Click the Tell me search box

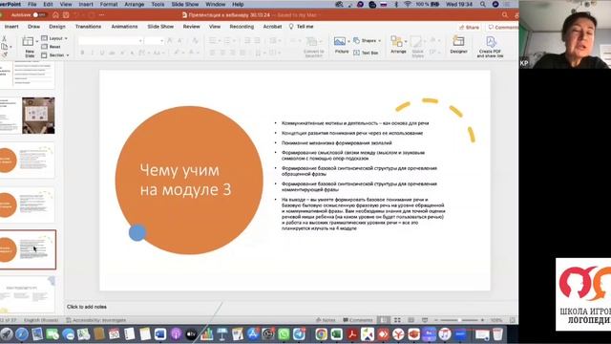[x=302, y=27]
